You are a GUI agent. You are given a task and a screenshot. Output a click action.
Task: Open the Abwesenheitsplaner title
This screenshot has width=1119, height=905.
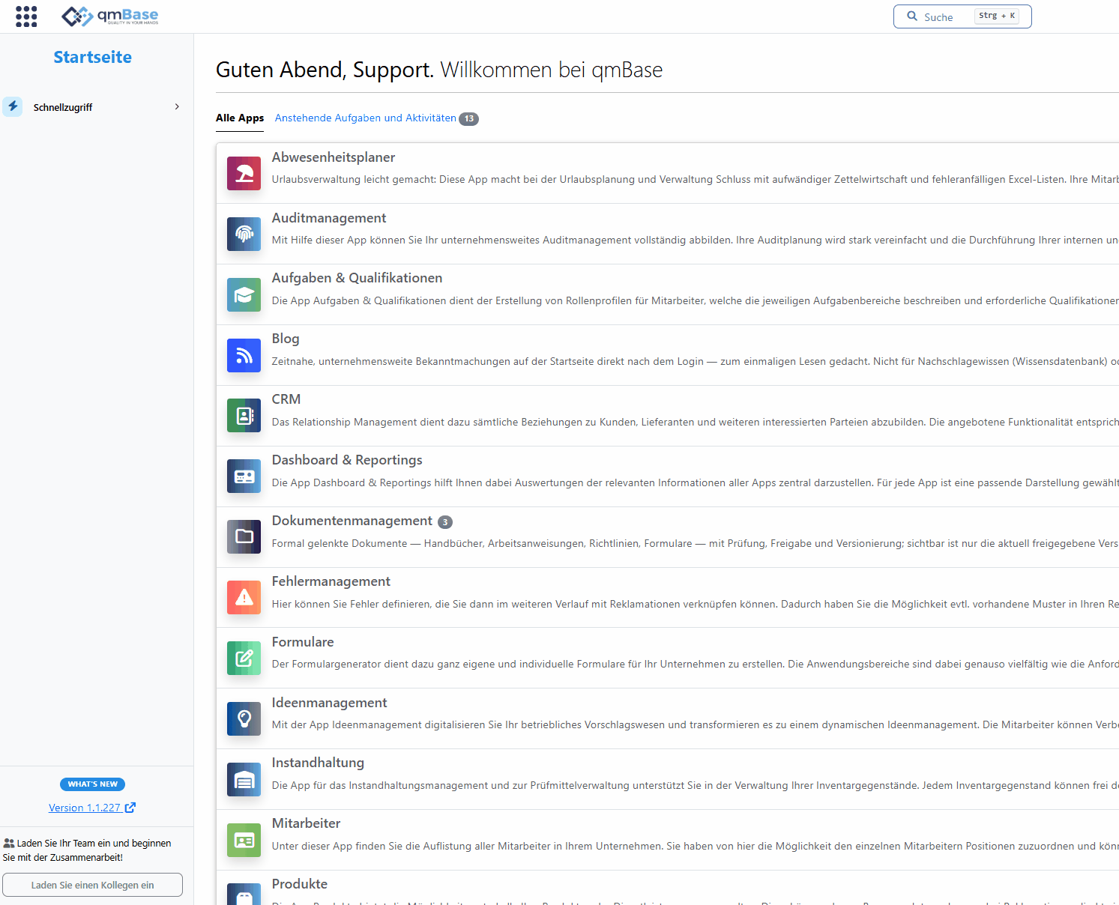[333, 157]
